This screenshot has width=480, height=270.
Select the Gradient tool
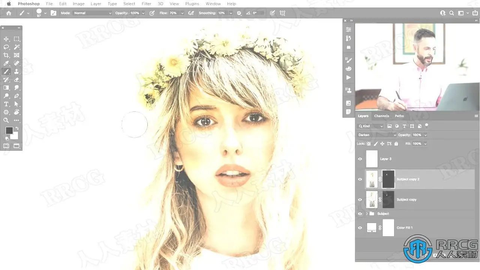(6, 88)
